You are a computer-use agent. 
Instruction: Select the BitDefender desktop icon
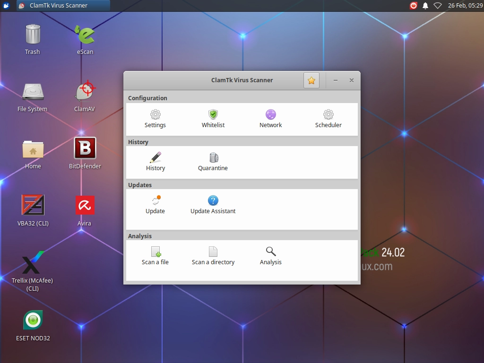point(85,153)
